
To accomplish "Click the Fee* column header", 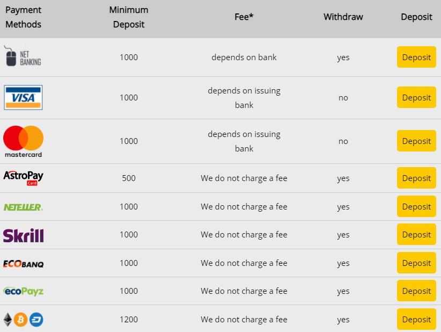I will (x=244, y=17).
